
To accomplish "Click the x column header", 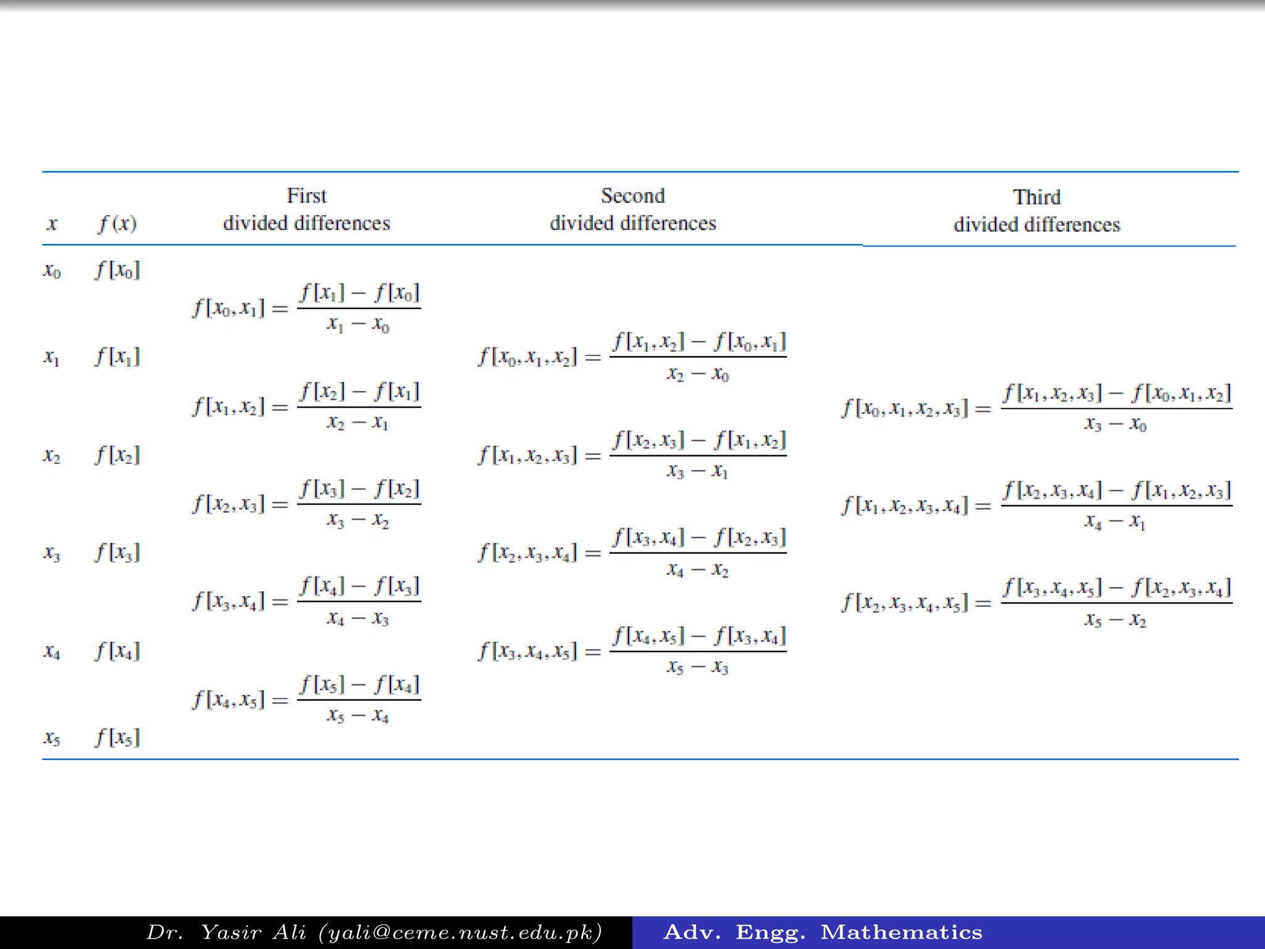I will tap(52, 223).
